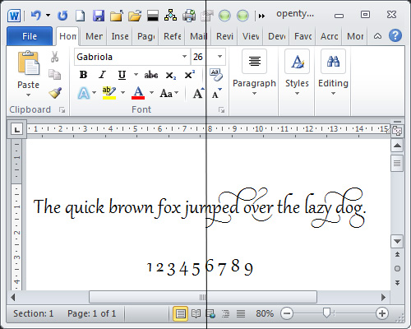
Task: Open the font size dropdown arrow
Action: [x=219, y=57]
